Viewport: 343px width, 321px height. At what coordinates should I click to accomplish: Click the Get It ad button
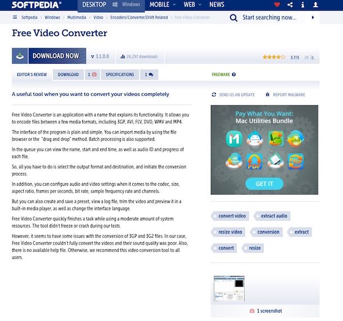264,184
